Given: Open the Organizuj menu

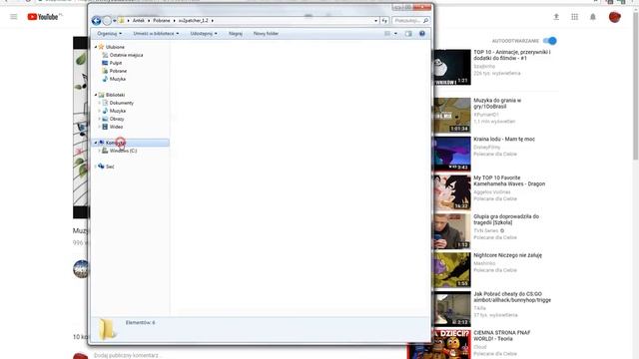Looking at the screenshot, I should [x=109, y=33].
